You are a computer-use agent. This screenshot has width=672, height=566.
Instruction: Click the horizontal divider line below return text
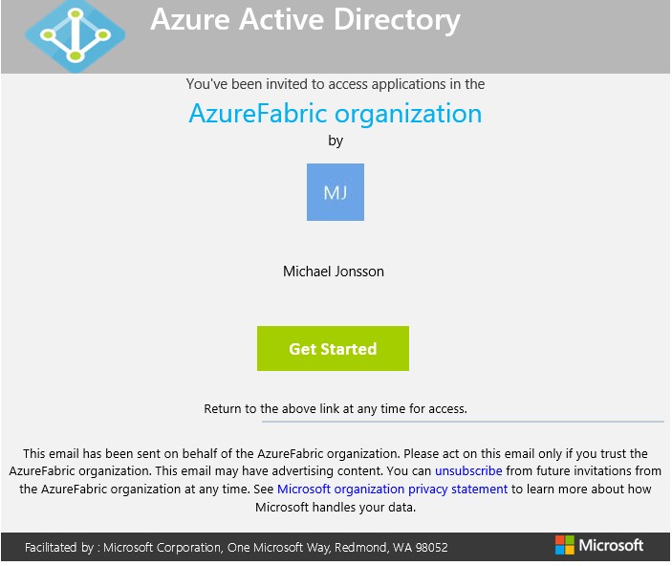coord(463,422)
